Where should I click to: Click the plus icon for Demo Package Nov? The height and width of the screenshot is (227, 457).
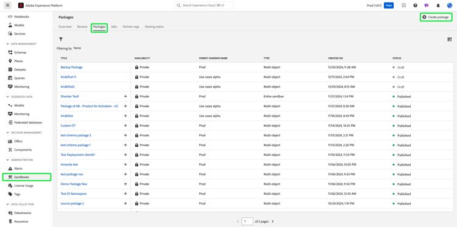pos(126,184)
